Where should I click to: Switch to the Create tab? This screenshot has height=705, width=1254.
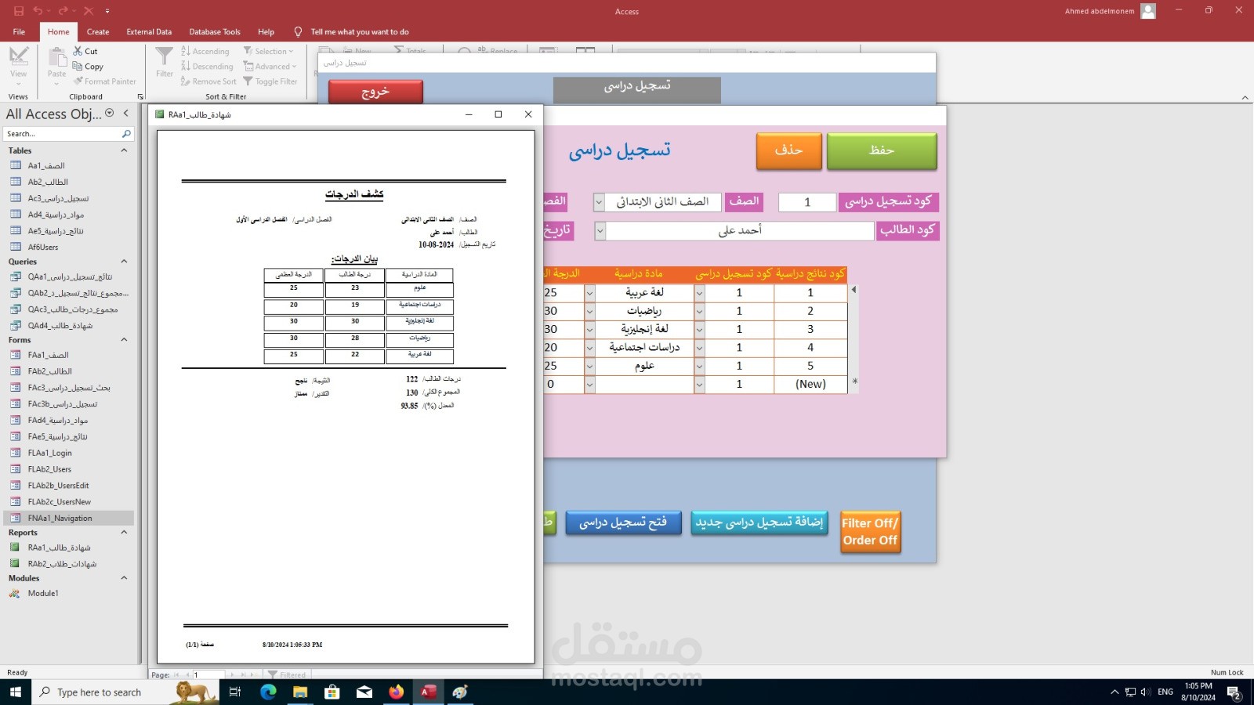click(x=98, y=32)
